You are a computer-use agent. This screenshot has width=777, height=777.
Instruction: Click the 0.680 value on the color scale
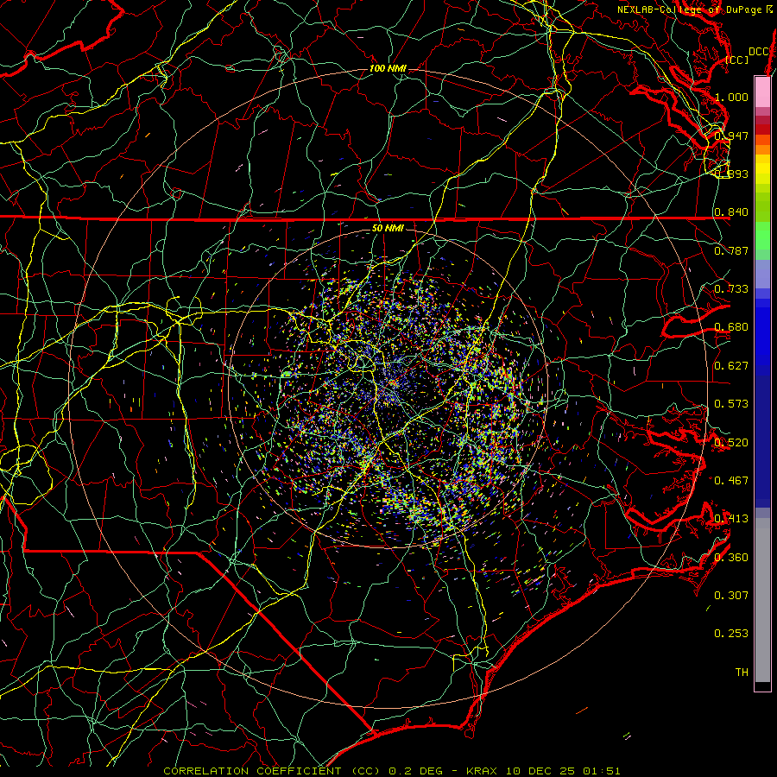point(731,327)
